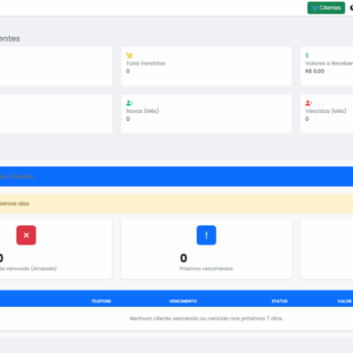Click the red X overdue icon
The height and width of the screenshot is (353, 353).
26,235
